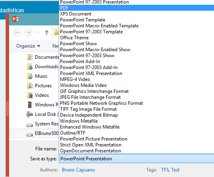This screenshot has height=177, width=214.
Task: Choose Windows Media Video file type
Action: [x=137, y=85]
